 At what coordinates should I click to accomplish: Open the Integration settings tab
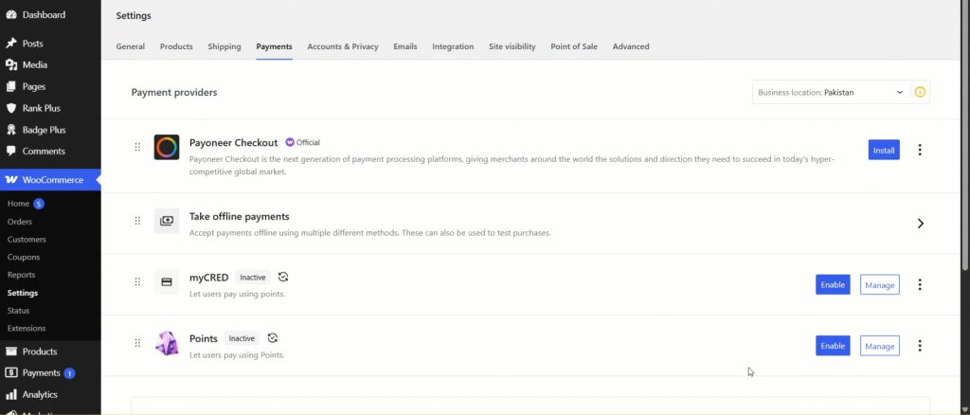pos(453,46)
